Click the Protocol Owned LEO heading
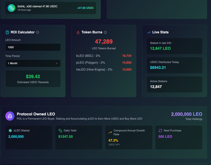 pos(36,114)
